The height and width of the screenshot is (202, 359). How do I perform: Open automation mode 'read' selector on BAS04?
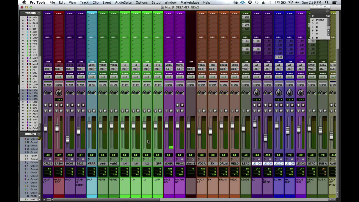pyautogui.click(x=59, y=77)
